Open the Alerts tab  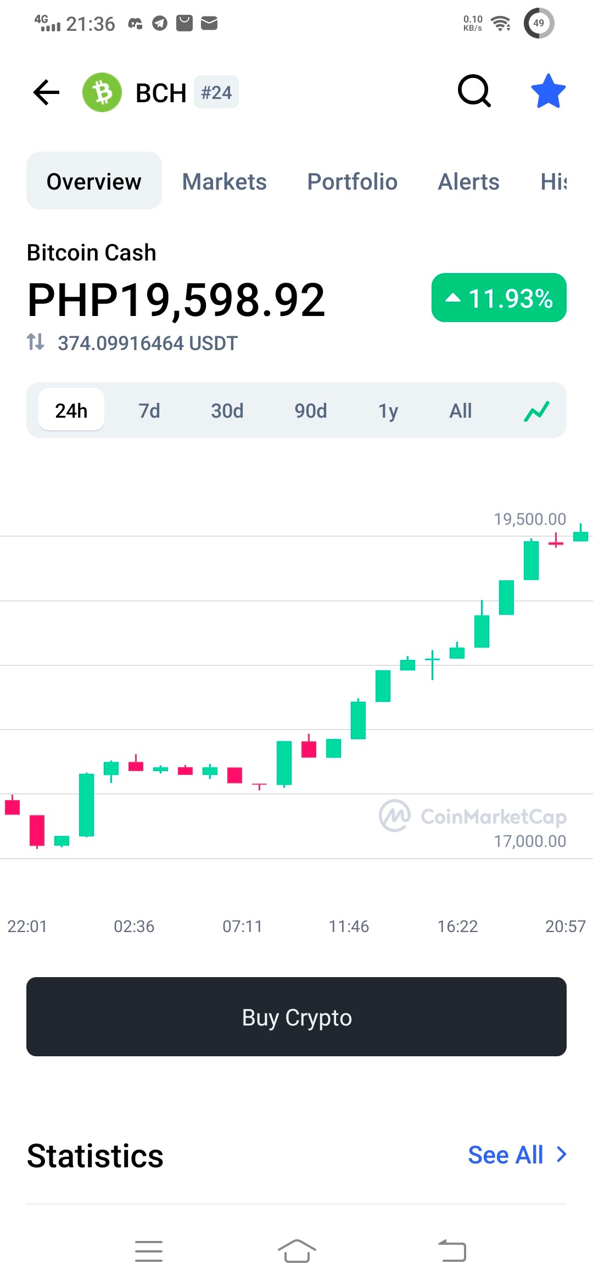(468, 181)
